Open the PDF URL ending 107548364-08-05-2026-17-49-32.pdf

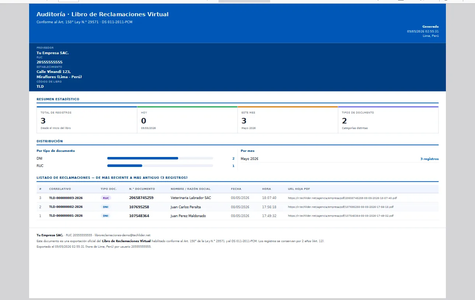340,216
